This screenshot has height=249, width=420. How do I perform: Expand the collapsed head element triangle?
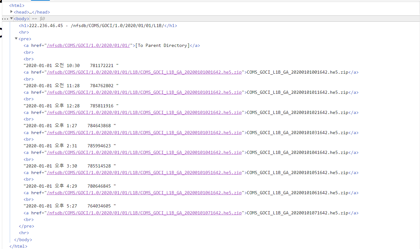[12, 12]
